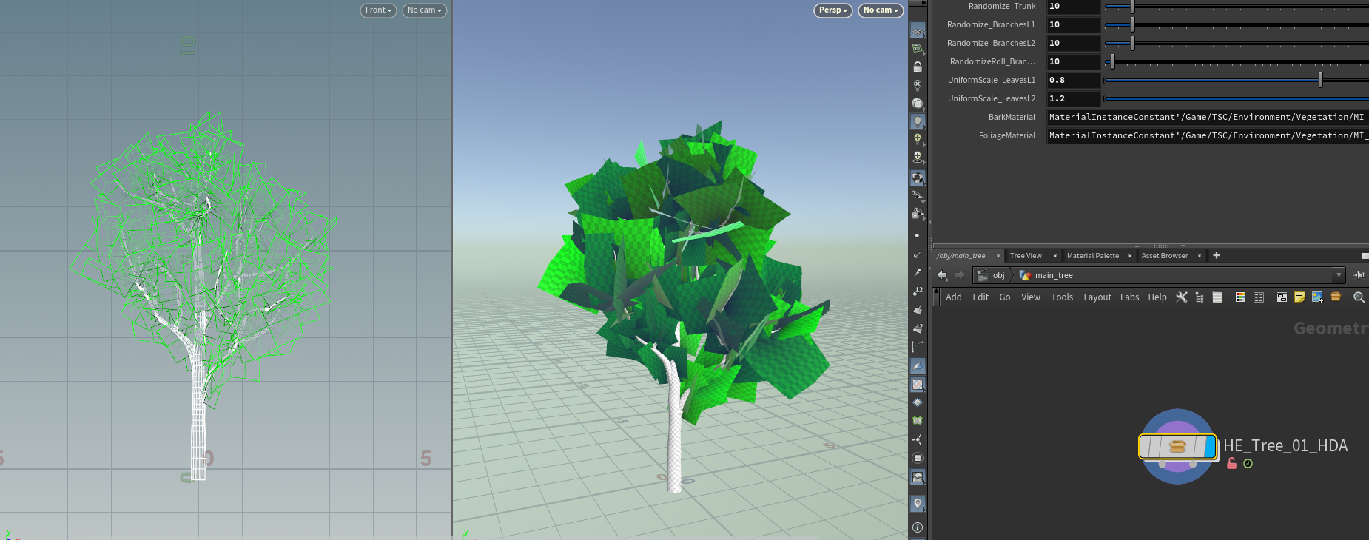1369x540 pixels.
Task: Switch to the Tree View tab
Action: tap(1026, 256)
